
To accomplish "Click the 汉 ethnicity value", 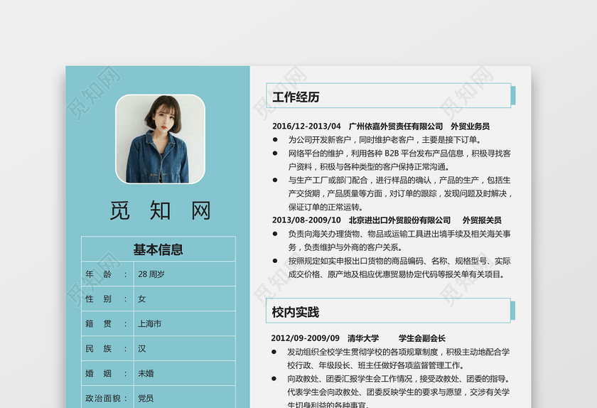I will coord(141,348).
